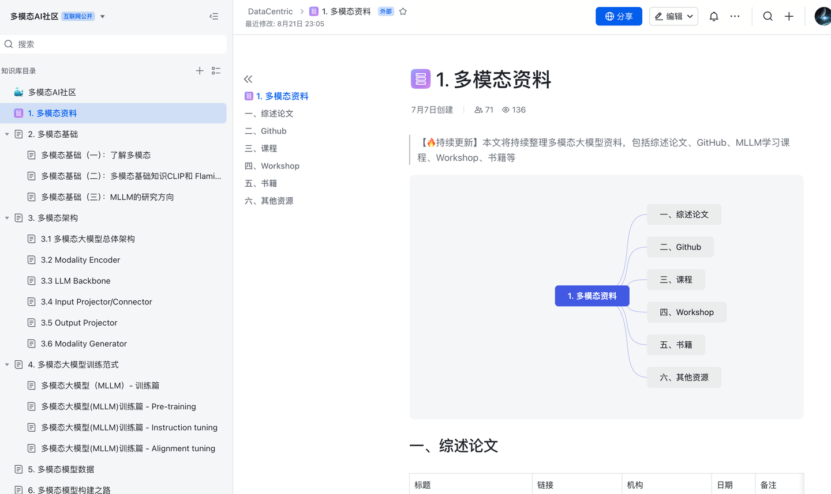831x494 pixels.
Task: Star the document 1. 多模态资料
Action: click(x=403, y=11)
